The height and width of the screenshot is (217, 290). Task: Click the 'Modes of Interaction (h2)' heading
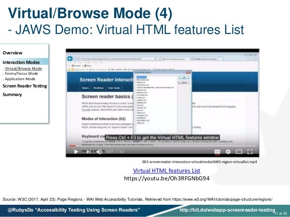[104, 119]
